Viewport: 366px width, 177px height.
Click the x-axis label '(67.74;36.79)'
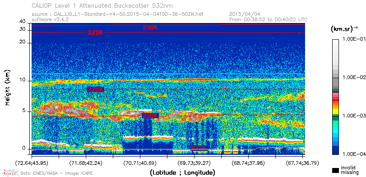302,163
